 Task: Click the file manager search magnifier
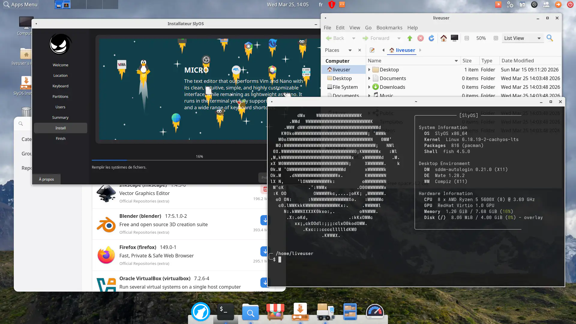point(550,38)
